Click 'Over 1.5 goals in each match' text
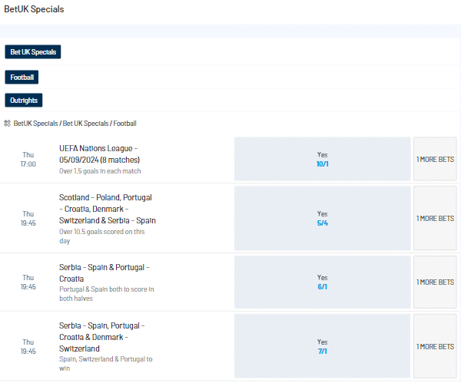 [100, 171]
